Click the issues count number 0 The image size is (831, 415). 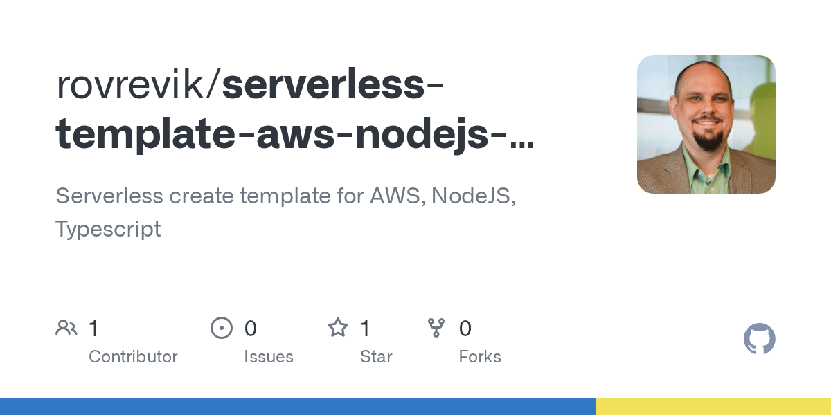(251, 329)
